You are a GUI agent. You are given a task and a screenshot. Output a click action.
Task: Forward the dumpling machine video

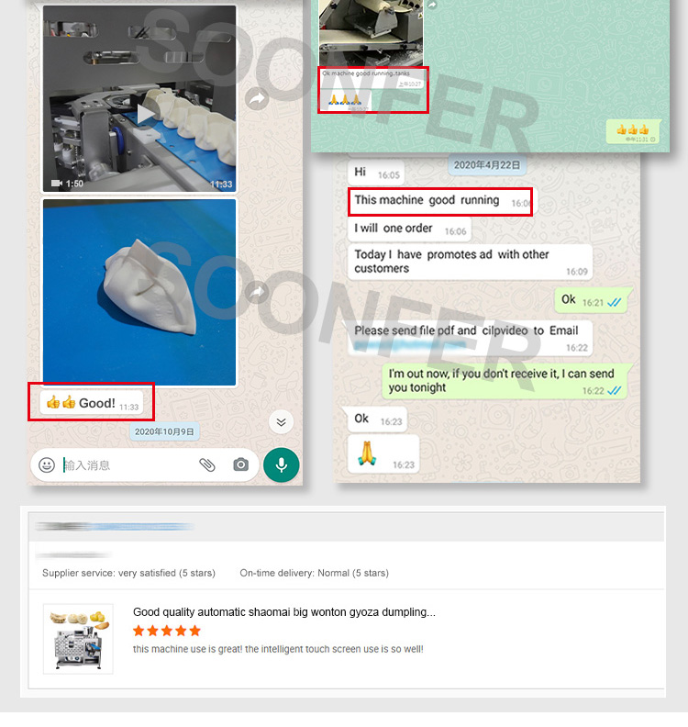point(257,98)
